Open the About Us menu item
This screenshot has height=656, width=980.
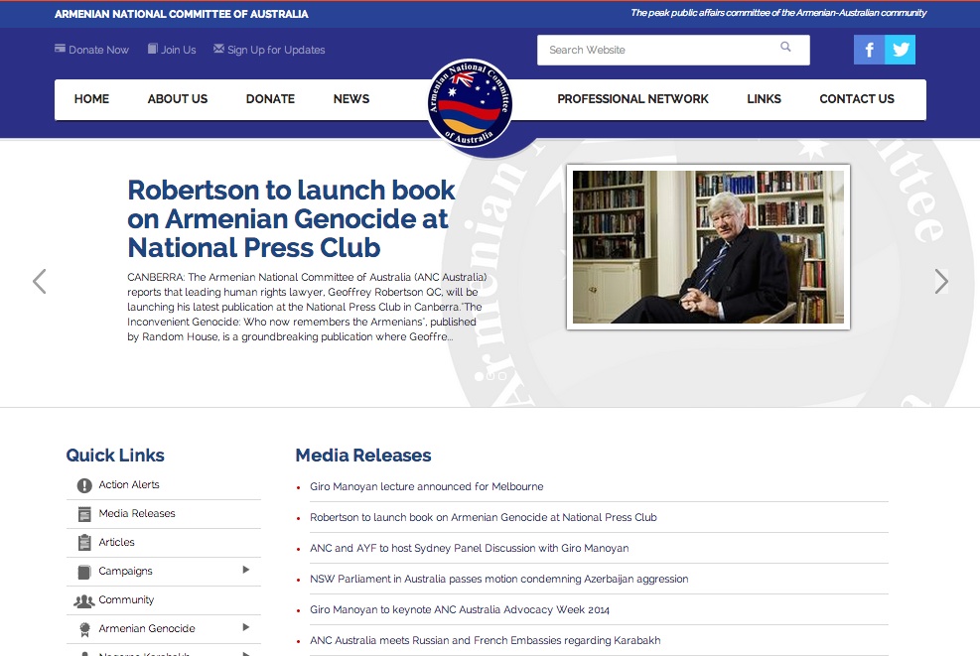point(178,98)
